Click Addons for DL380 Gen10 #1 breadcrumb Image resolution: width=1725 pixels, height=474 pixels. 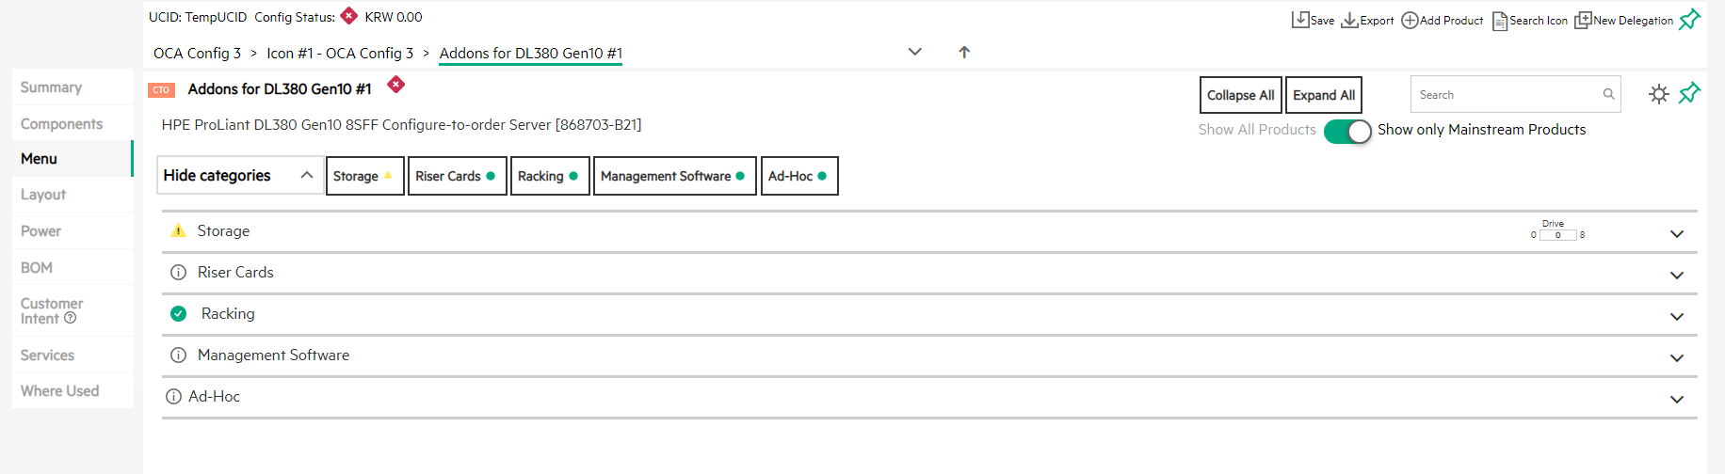click(531, 54)
